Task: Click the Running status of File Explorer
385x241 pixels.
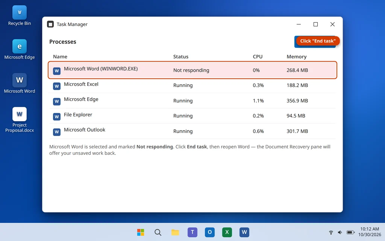Action: [x=183, y=116]
